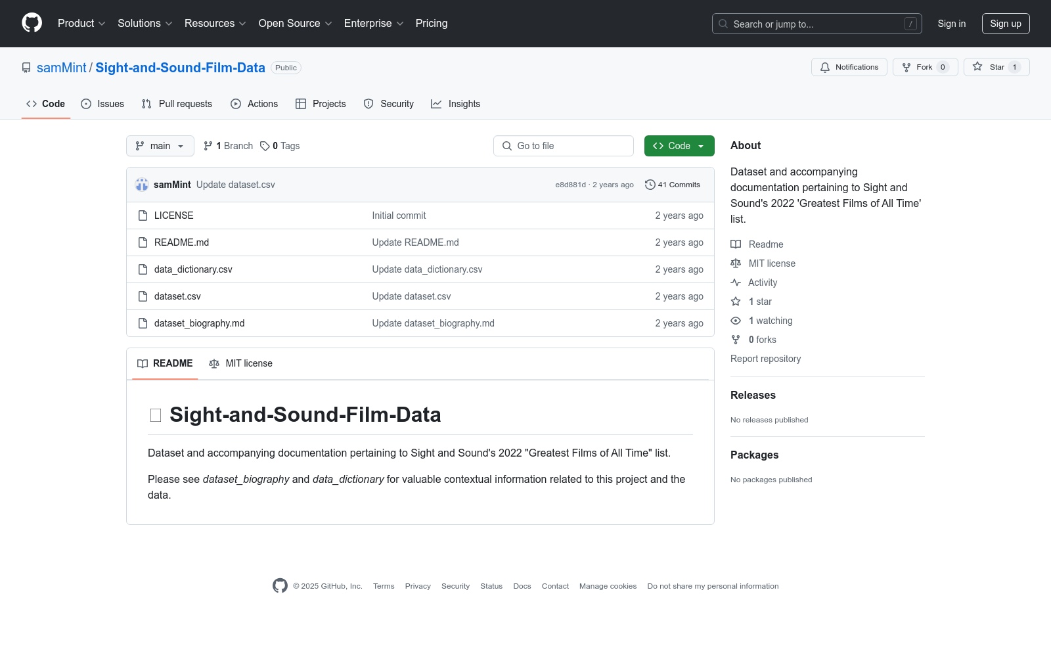Open MIT license link in About sidebar
The width and height of the screenshot is (1051, 657).
pos(763,263)
